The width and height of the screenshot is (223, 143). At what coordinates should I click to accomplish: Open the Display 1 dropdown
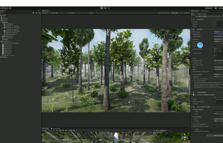click(46, 13)
